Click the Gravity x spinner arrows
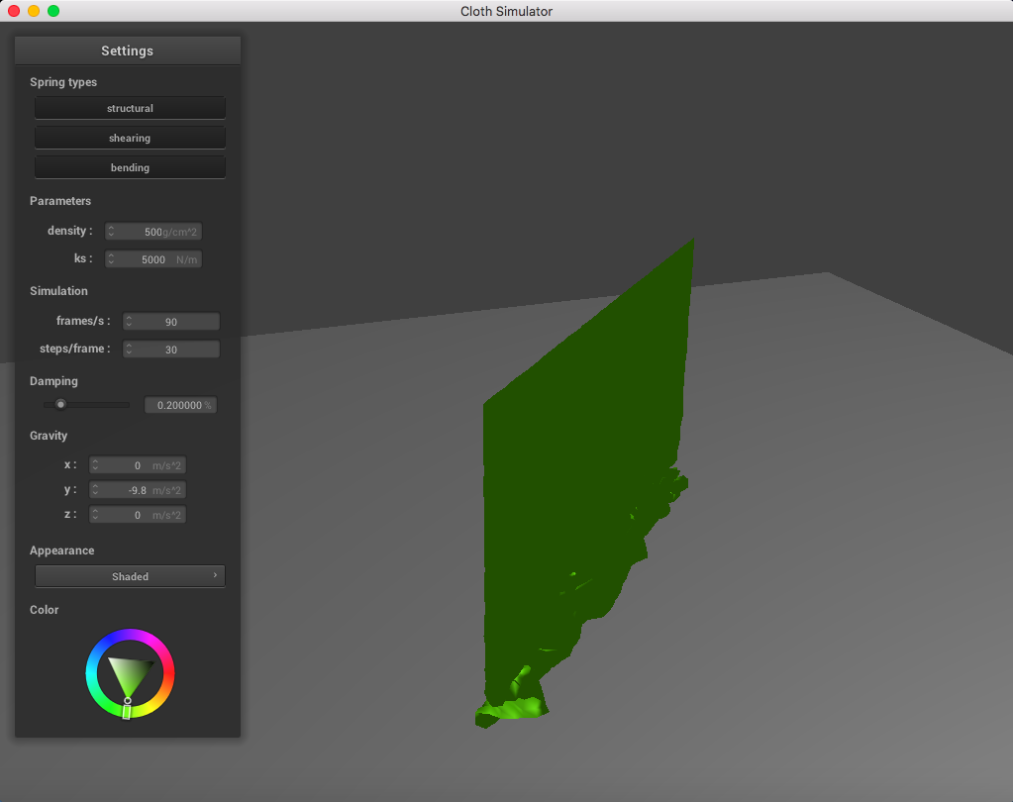1013x802 pixels. (96, 465)
